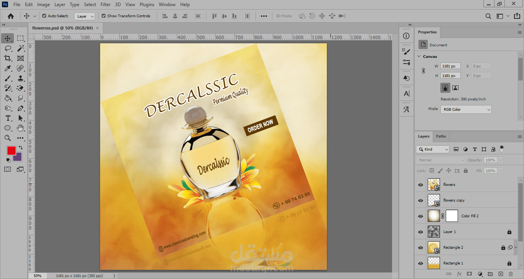Open the Filter menu

(105, 5)
